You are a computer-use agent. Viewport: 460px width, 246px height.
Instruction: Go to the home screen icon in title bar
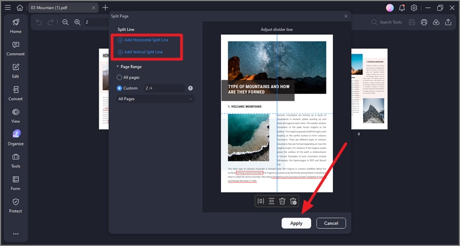[x=19, y=8]
